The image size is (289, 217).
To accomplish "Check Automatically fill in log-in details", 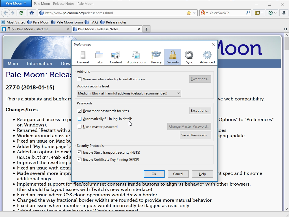I will click(80, 119).
